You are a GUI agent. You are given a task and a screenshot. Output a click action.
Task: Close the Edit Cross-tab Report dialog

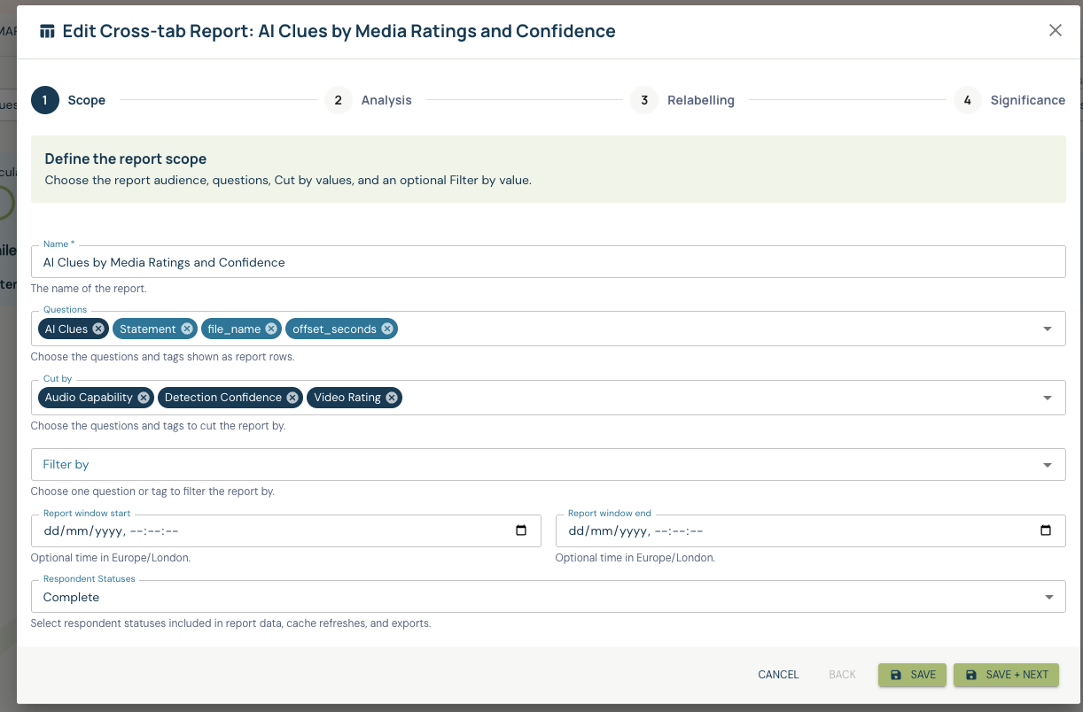pos(1055,30)
